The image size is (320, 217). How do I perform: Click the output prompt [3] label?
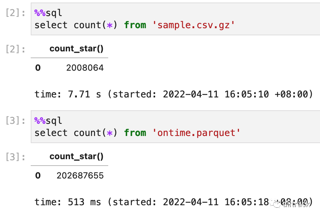(x=15, y=157)
